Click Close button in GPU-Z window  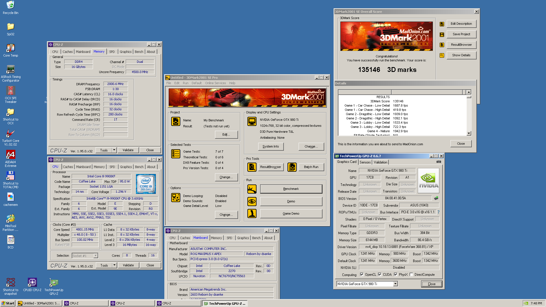click(431, 284)
